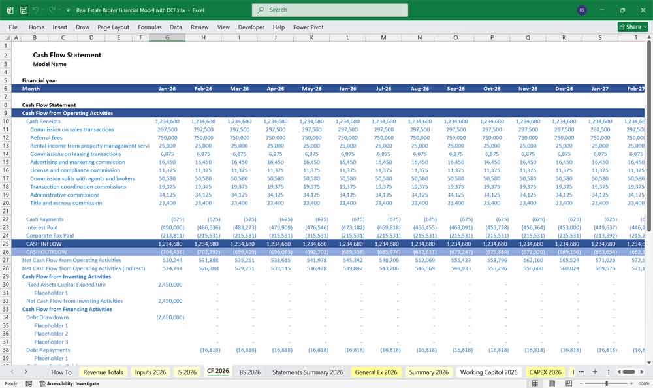Screen dimensions: 653x388
Task: Select the BS 2026 sheet tab
Action: [249, 372]
